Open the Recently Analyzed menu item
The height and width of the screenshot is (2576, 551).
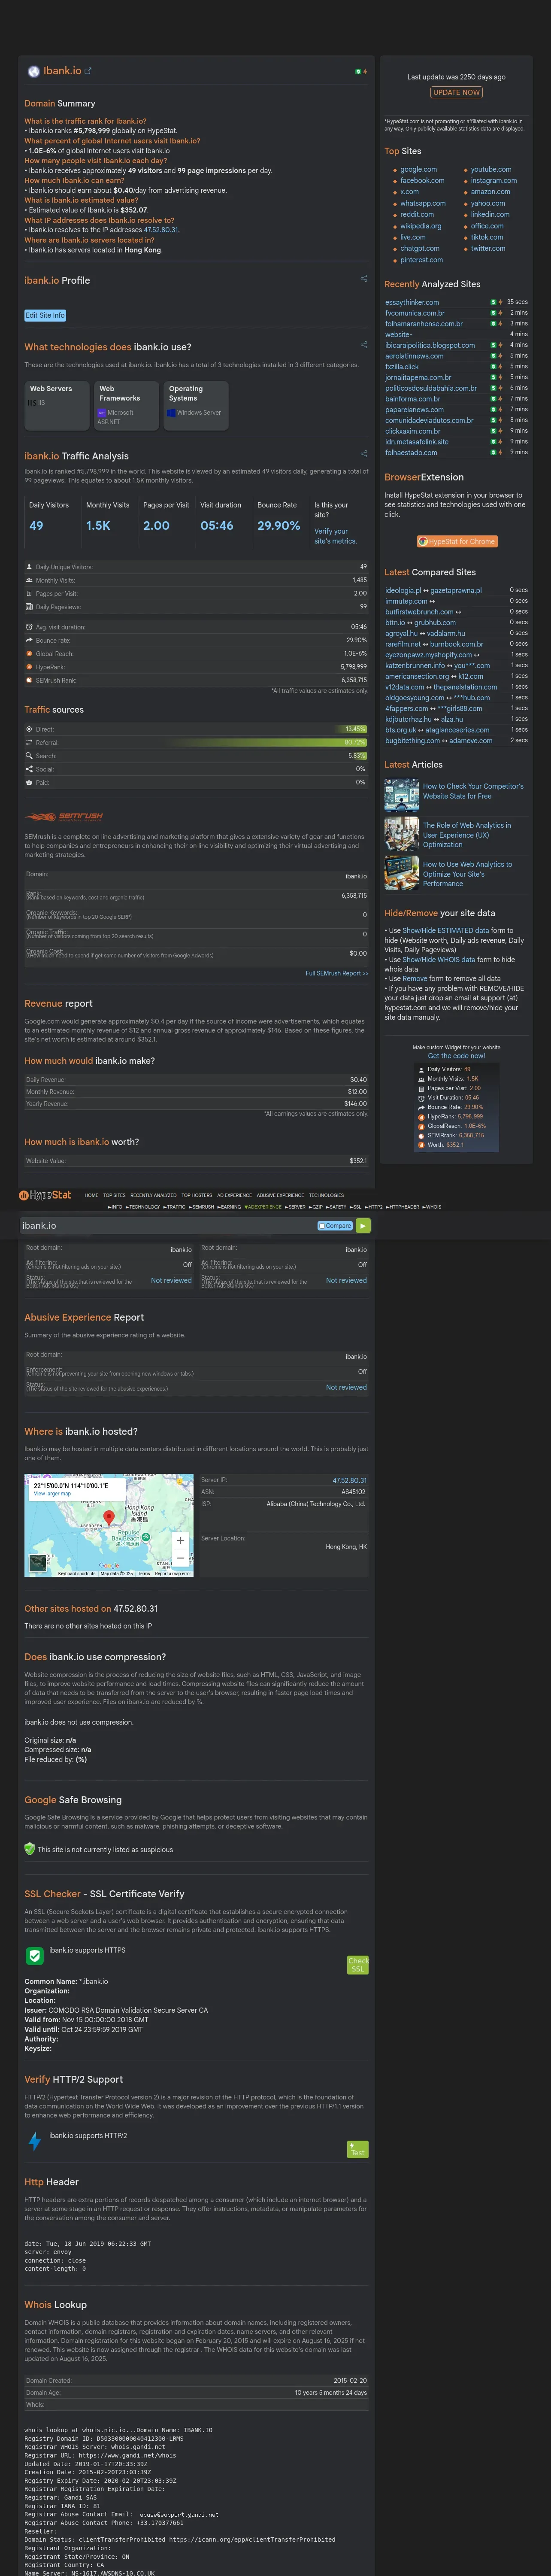[x=153, y=1195]
